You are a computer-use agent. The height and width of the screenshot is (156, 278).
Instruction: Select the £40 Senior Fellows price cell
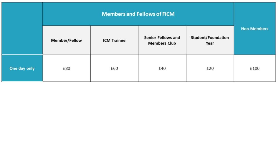(x=162, y=68)
